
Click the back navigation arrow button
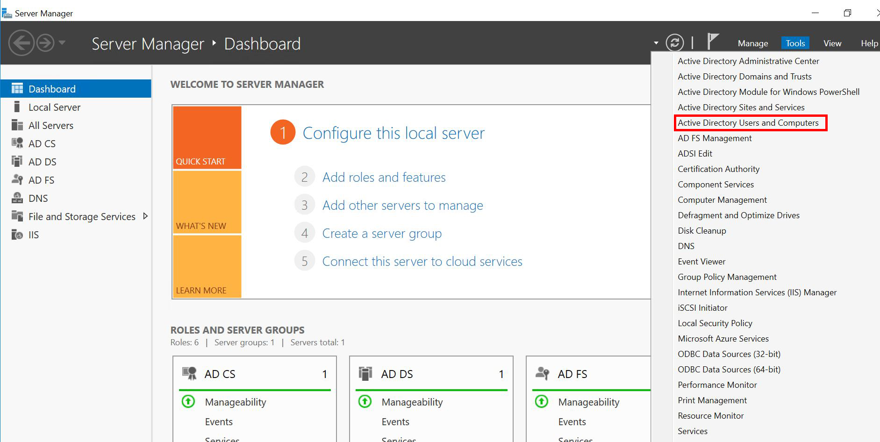tap(21, 43)
